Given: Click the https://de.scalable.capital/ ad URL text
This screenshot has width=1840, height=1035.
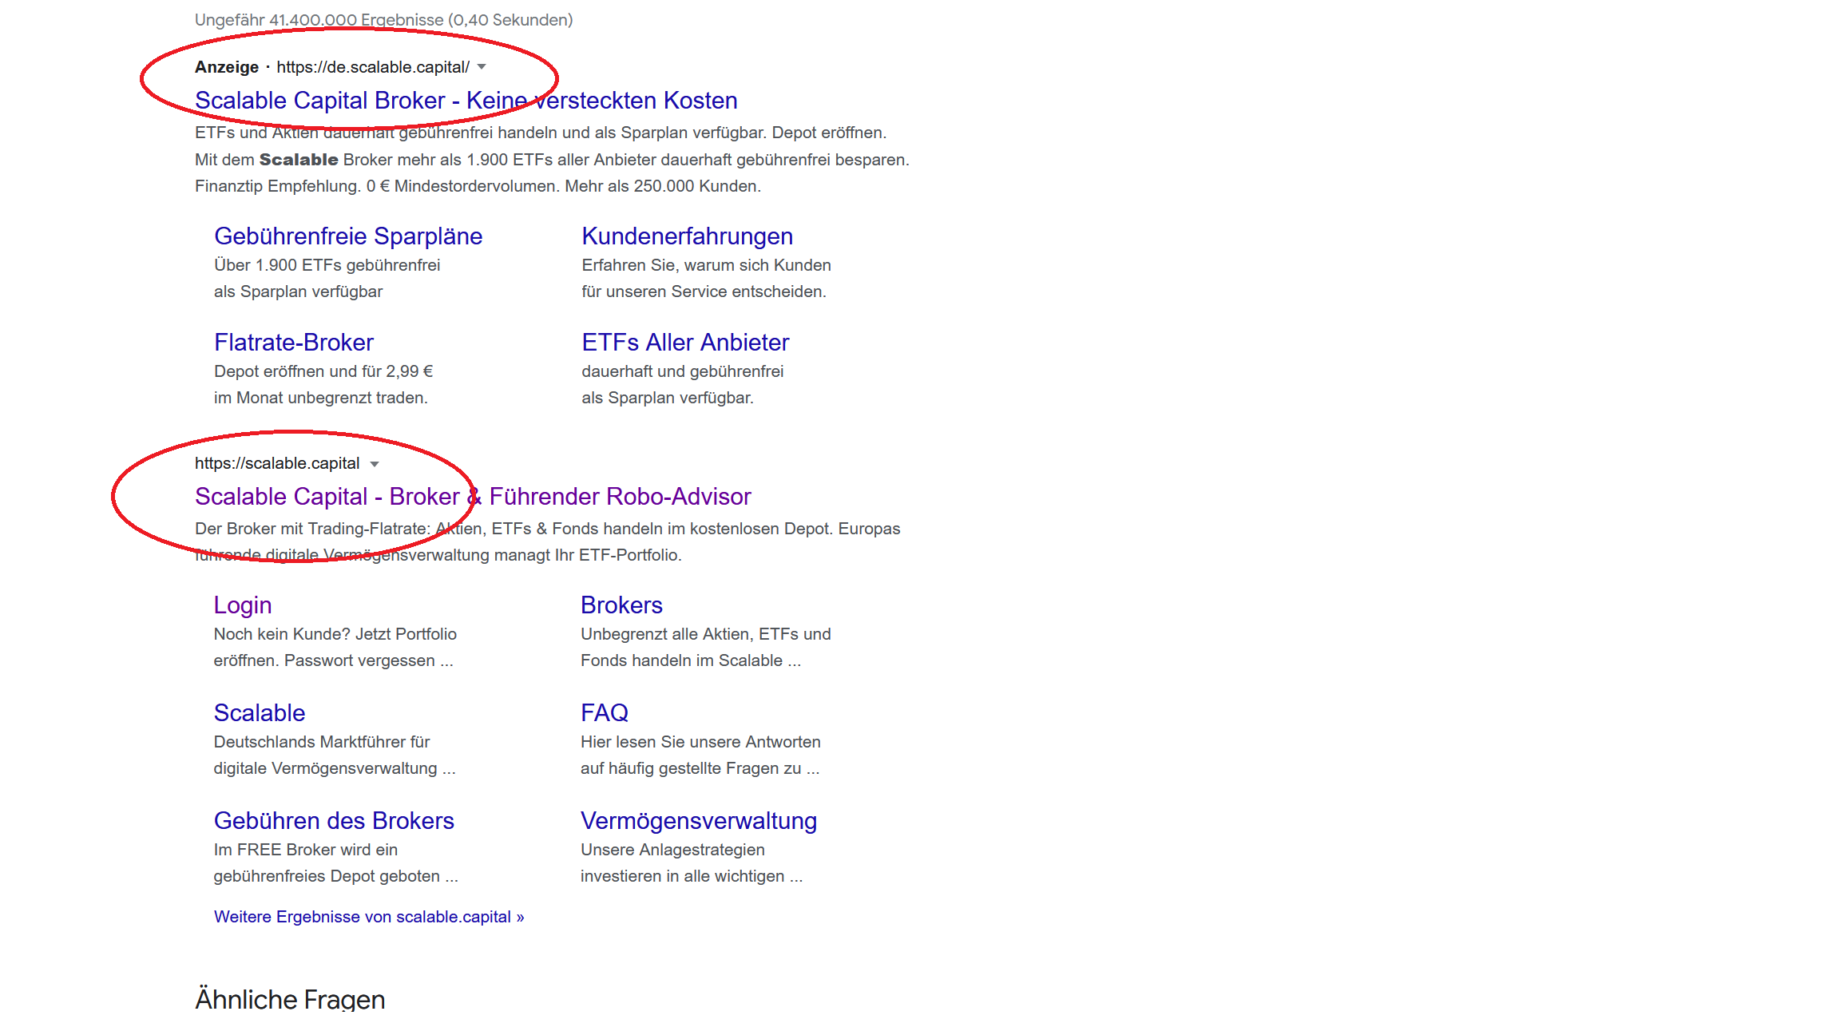Looking at the screenshot, I should coord(373,67).
